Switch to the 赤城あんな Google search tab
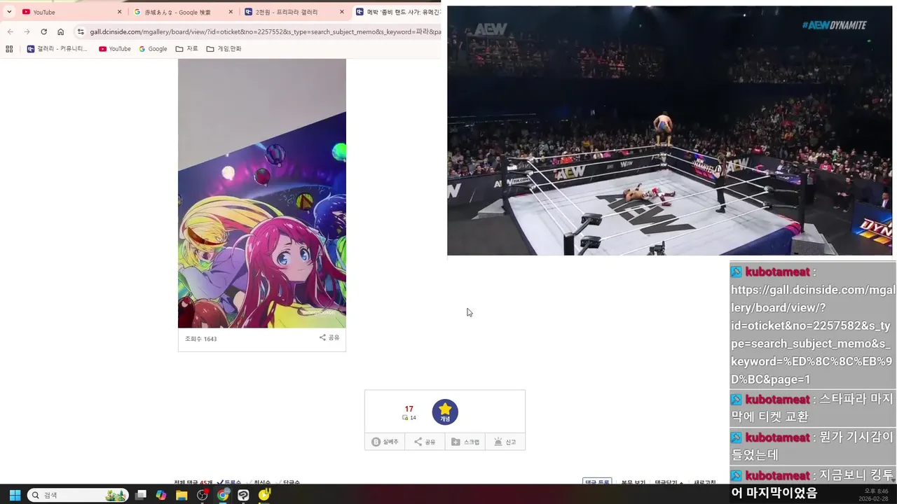Viewport: 897px width, 504px height. [182, 12]
